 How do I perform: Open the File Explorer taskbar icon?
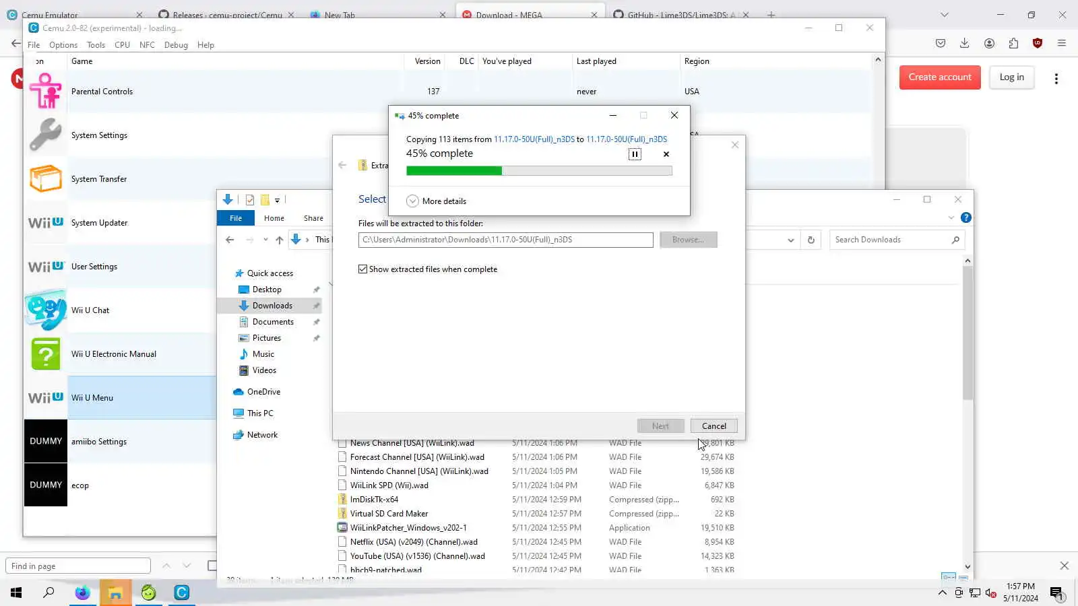click(116, 593)
